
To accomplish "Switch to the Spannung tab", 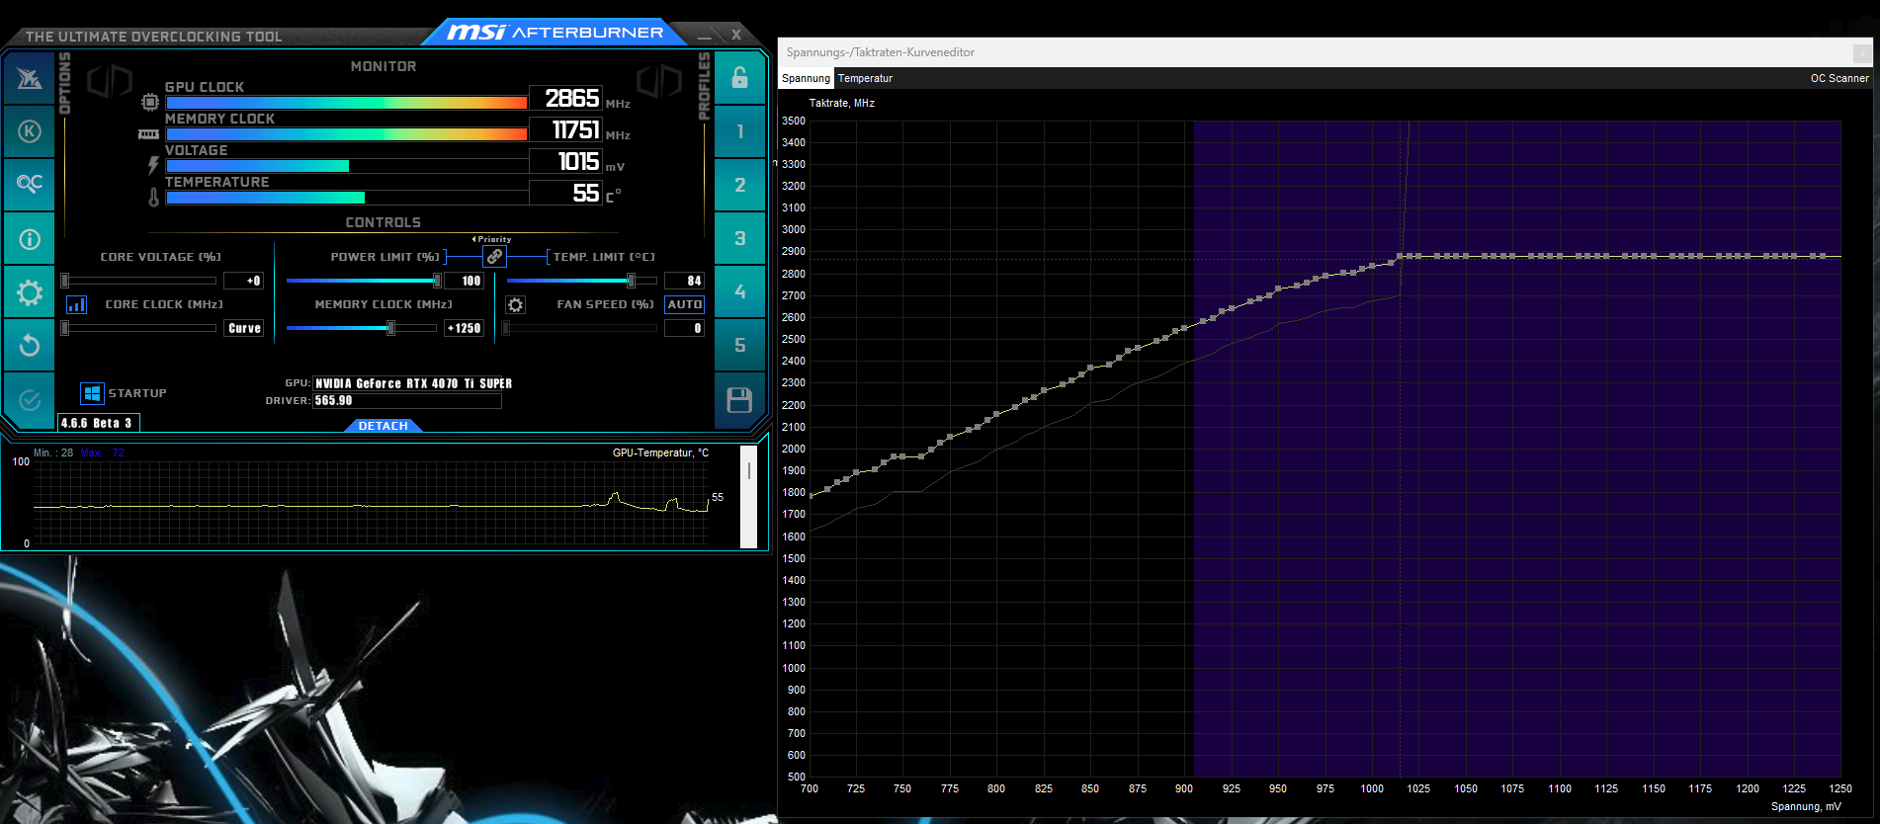I will [x=806, y=78].
